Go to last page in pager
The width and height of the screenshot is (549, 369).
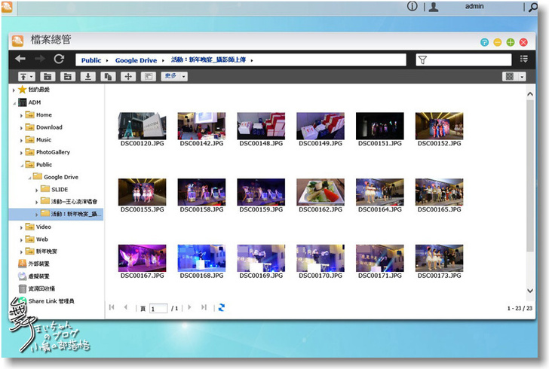click(x=204, y=307)
